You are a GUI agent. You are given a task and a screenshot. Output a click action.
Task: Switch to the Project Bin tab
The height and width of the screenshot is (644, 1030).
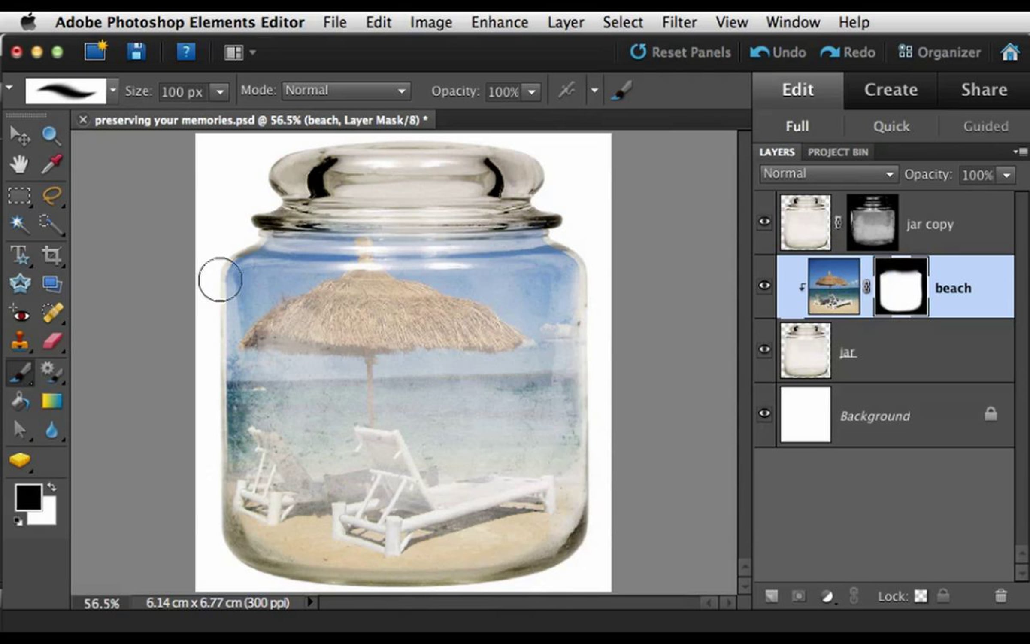(x=837, y=152)
